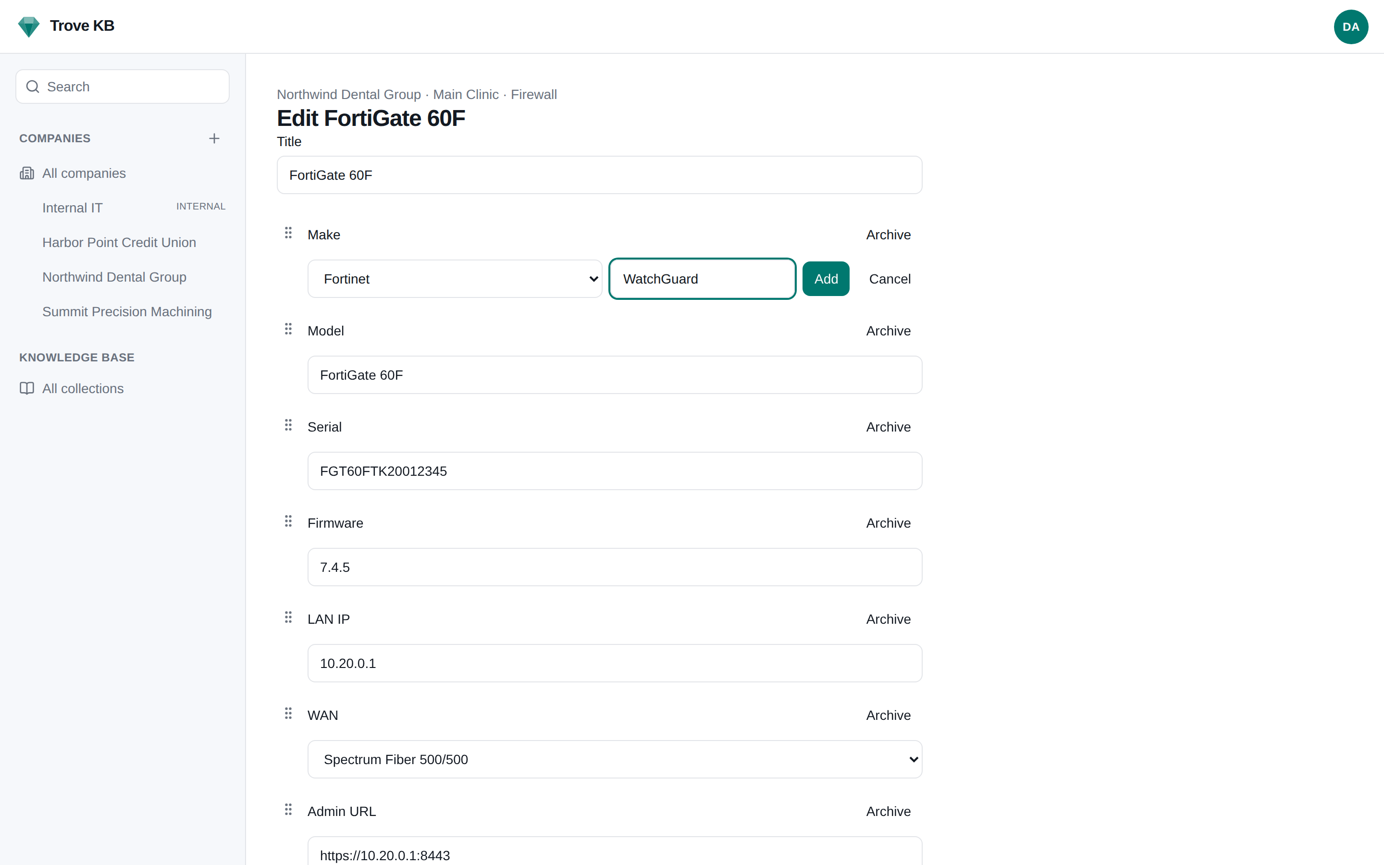Viewport: 1384px width, 865px height.
Task: Click the Serial input FGT60FTK20012345
Action: [x=615, y=471]
